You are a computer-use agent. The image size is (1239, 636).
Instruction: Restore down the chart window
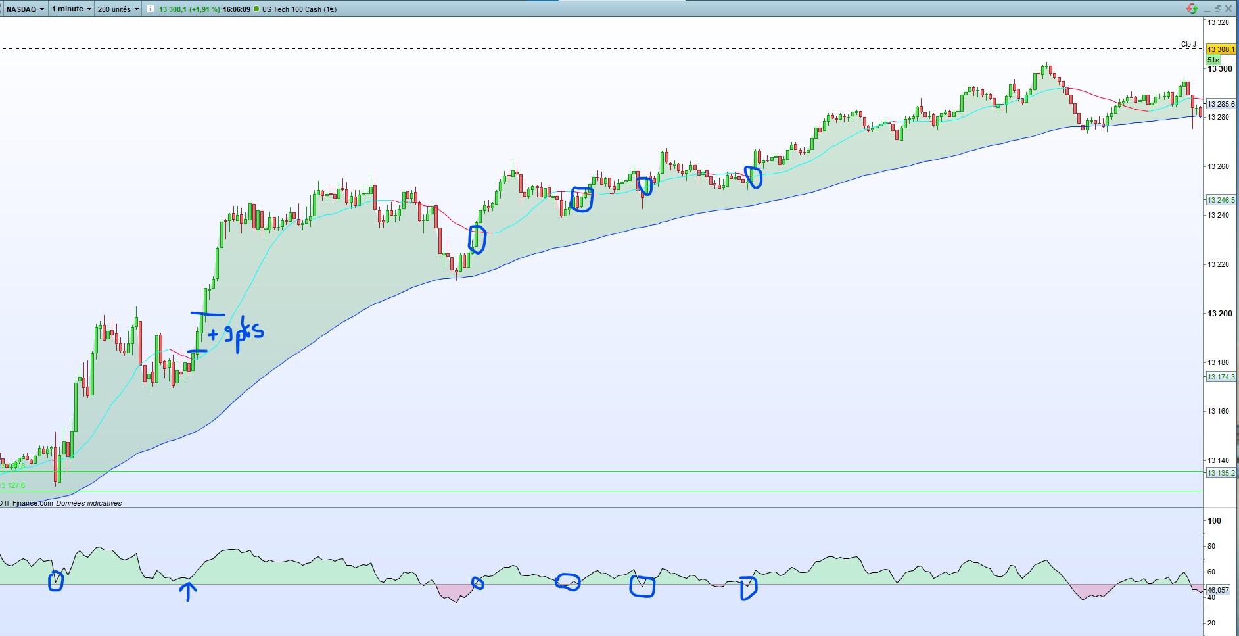1218,9
